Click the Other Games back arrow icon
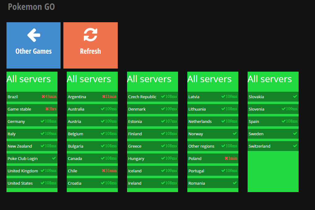This screenshot has width=315, height=210. [x=34, y=35]
